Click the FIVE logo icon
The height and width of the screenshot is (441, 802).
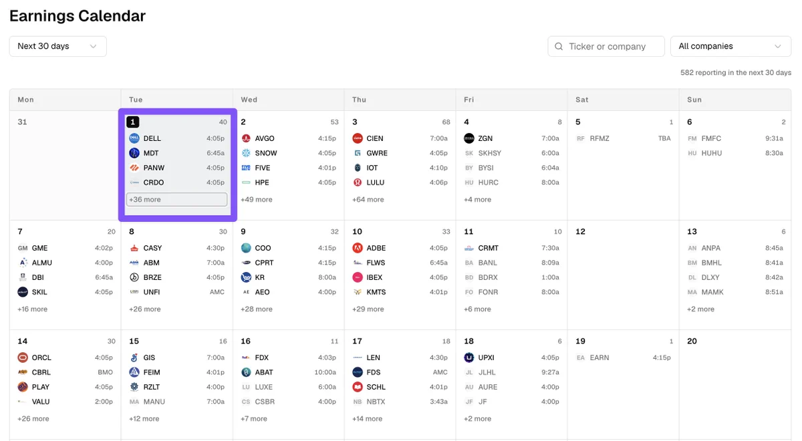coord(246,168)
